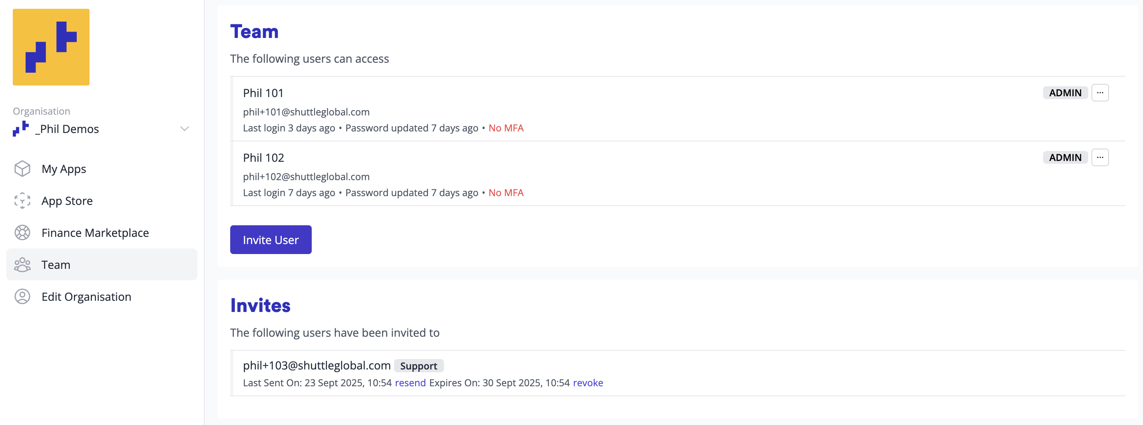Open options menu for Phil 102
The width and height of the screenshot is (1143, 425).
pyautogui.click(x=1099, y=157)
